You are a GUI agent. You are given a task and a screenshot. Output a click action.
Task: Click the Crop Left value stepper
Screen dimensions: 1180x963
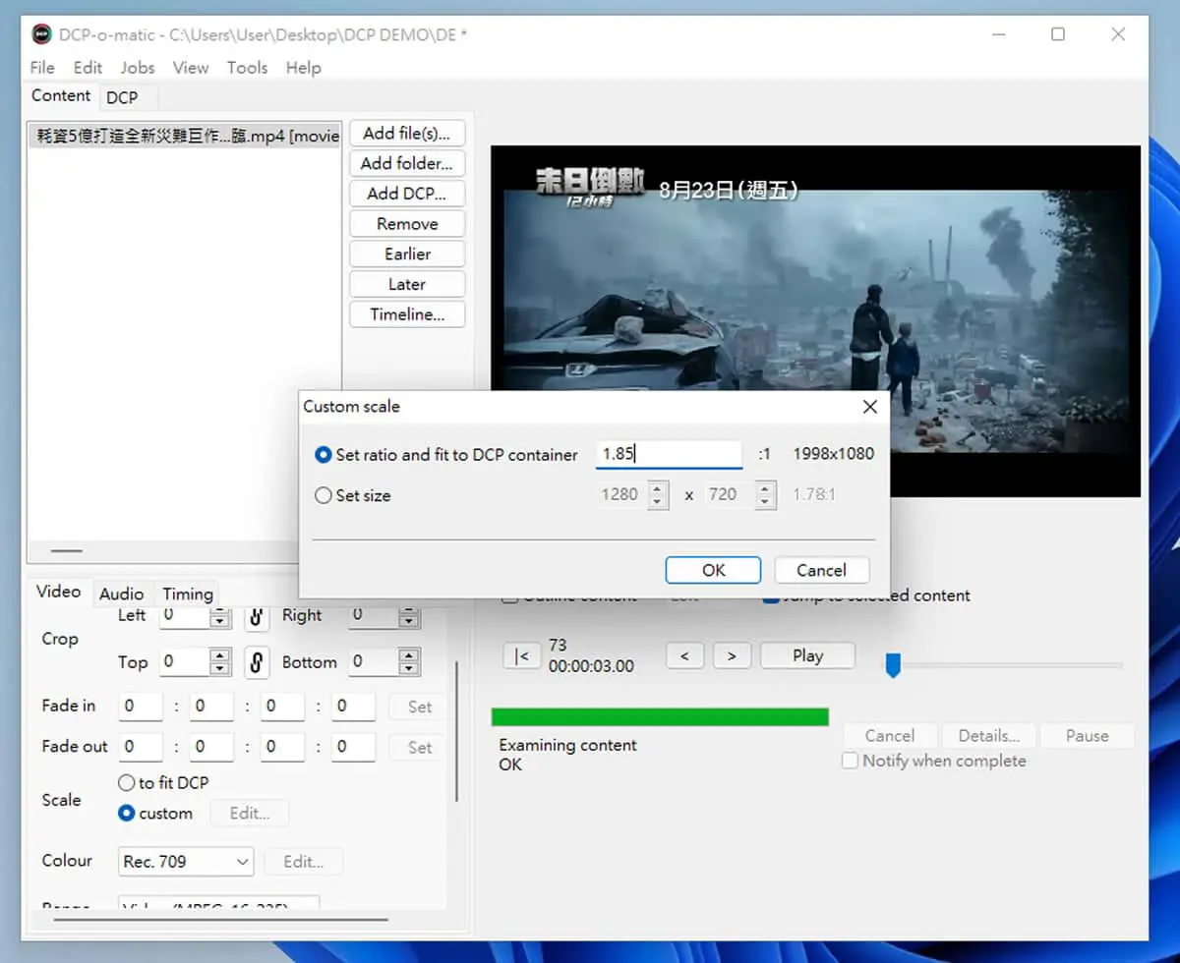click(221, 617)
